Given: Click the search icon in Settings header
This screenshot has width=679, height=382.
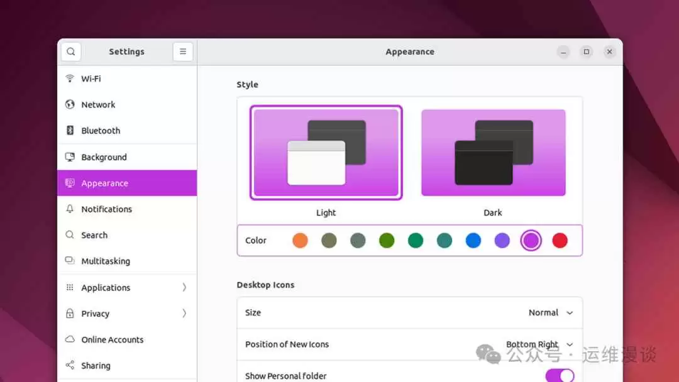Looking at the screenshot, I should (71, 52).
